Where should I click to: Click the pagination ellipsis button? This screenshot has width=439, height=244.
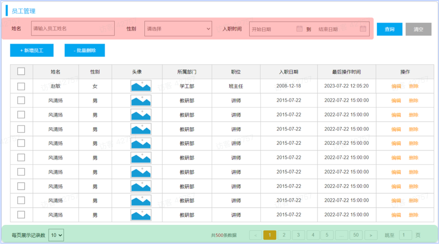click(342, 235)
